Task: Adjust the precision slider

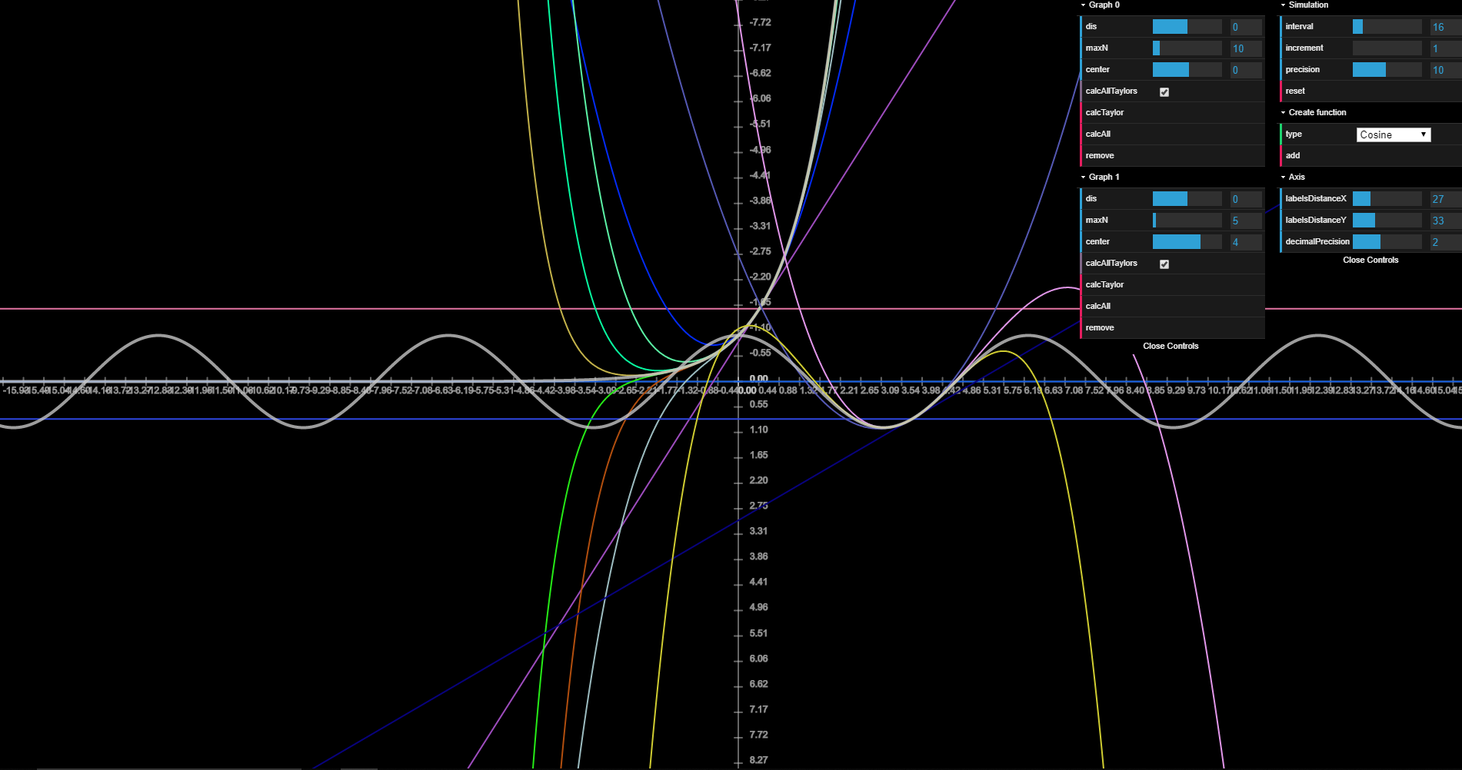Action: (1387, 70)
